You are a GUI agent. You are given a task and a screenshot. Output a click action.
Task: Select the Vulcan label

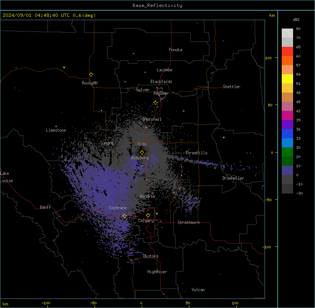[198, 290]
